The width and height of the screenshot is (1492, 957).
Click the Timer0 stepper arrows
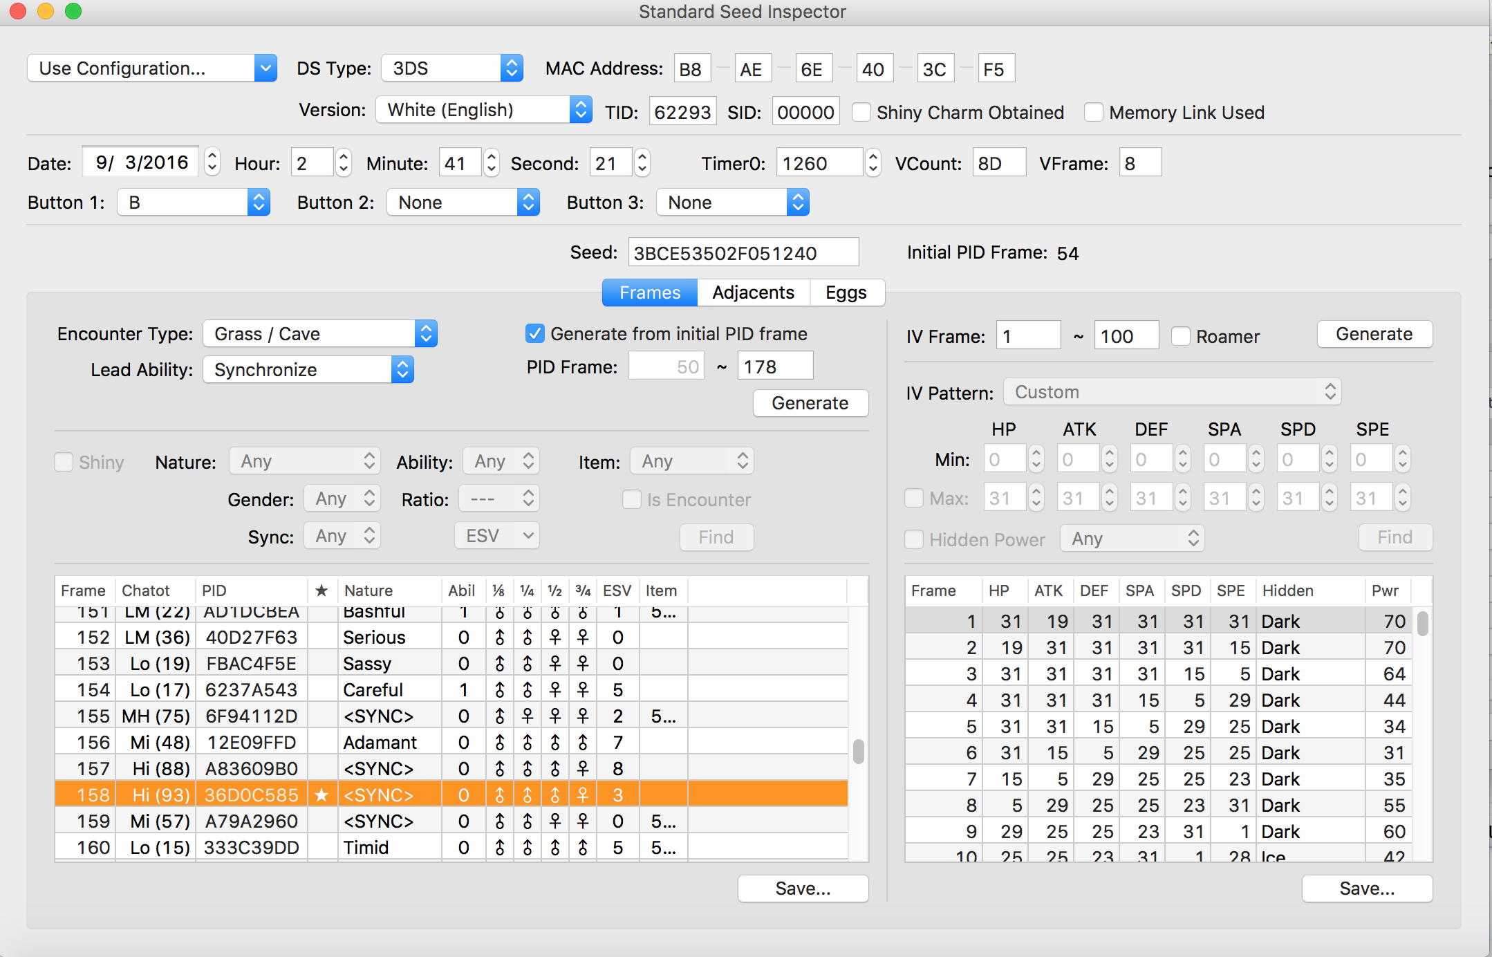(873, 163)
